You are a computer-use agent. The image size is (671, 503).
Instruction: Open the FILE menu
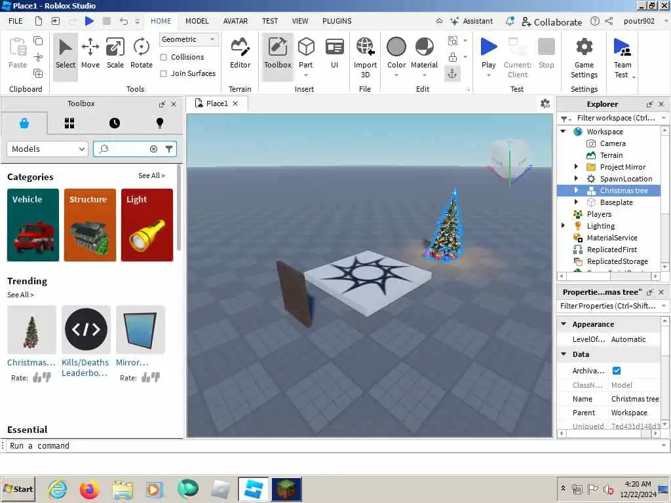coord(16,21)
